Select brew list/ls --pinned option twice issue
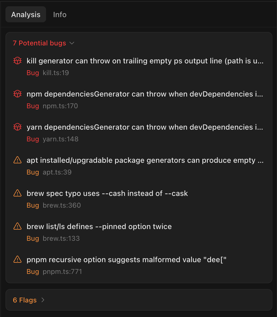277x317 pixels. click(99, 226)
